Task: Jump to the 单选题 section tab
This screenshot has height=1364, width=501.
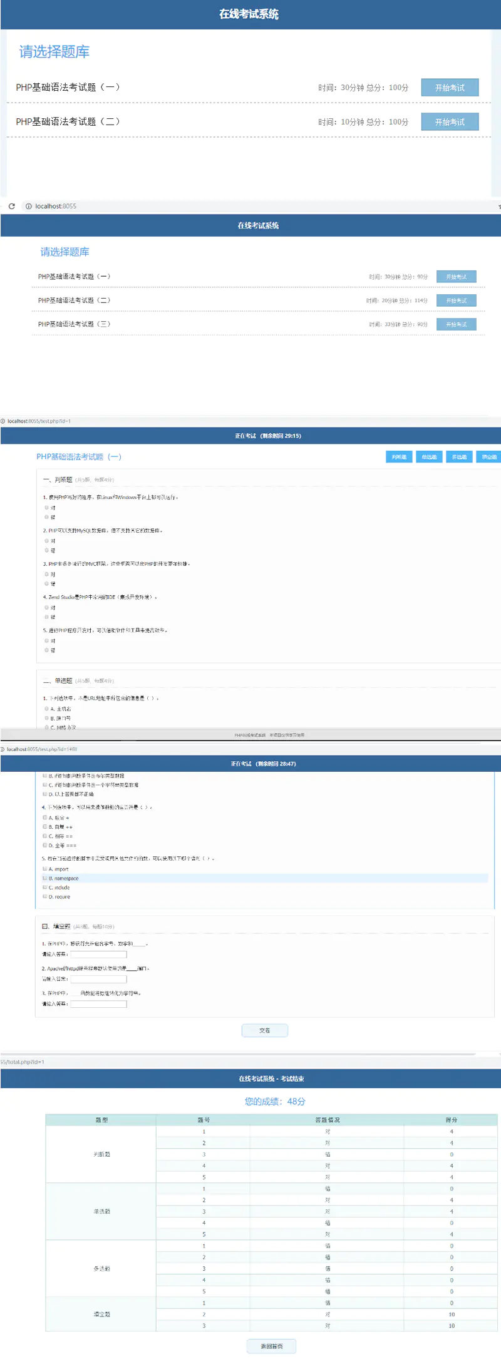Action: [429, 457]
